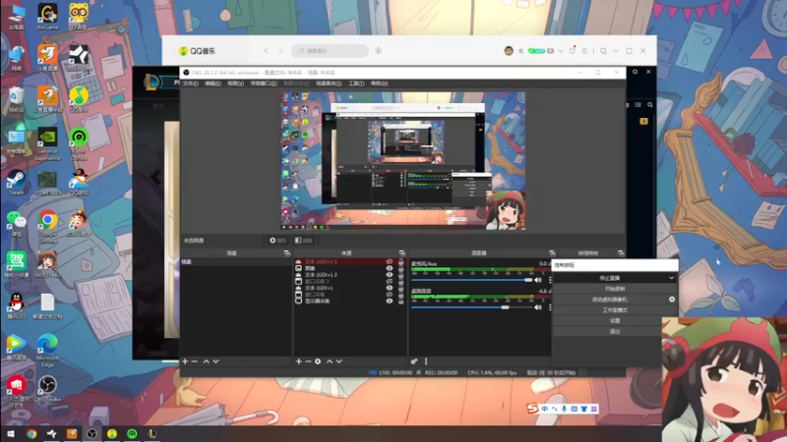Undock the 来源 panel with its pop-out icon
Screen dimensions: 787x442
(401, 253)
